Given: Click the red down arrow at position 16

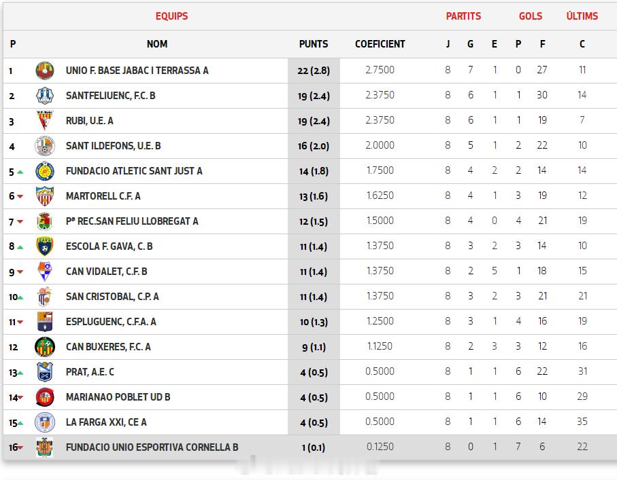Looking at the screenshot, I should pos(20,448).
